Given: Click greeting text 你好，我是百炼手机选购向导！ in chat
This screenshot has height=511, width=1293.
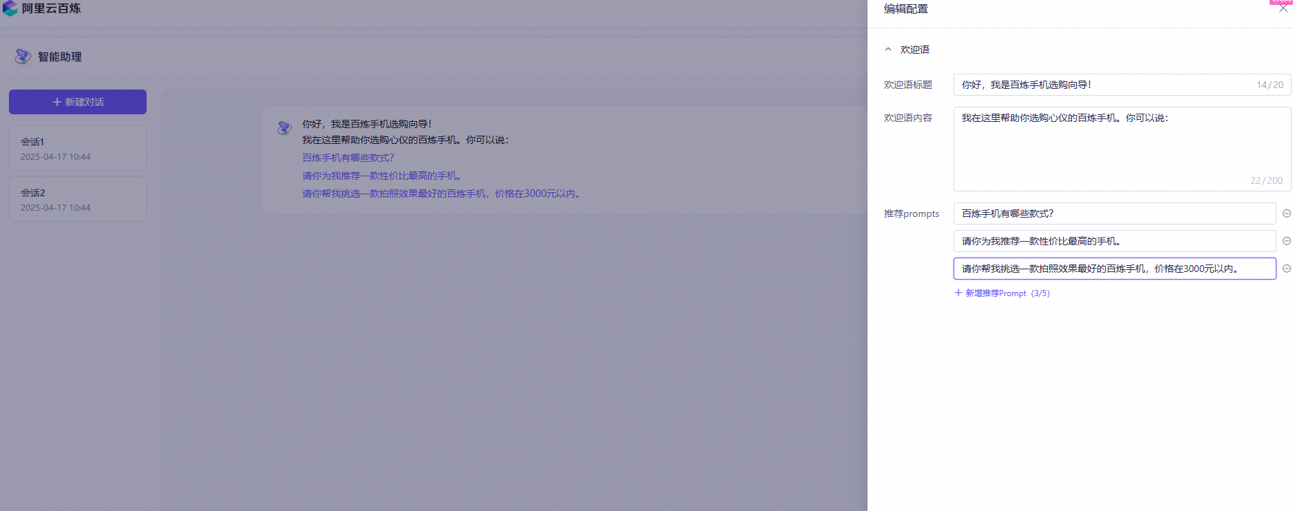Looking at the screenshot, I should 367,124.
